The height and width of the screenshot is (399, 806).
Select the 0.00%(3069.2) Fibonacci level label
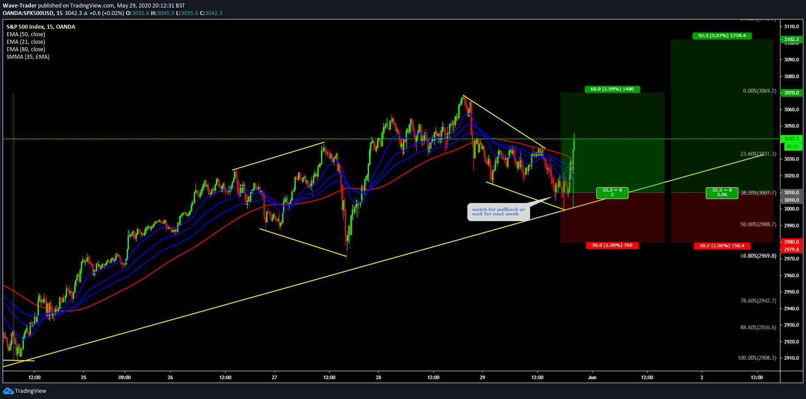coord(760,91)
